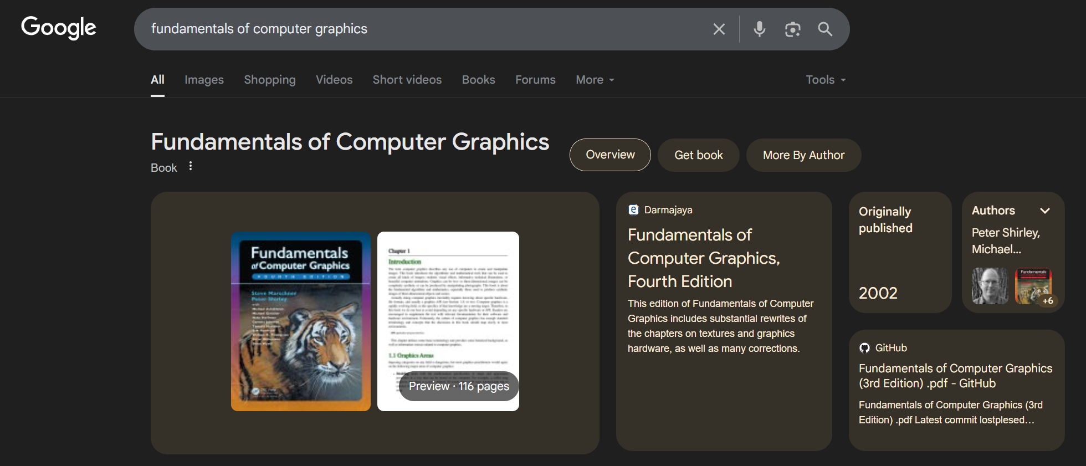Screen dimensions: 1086x466
Task: Start voice search with microphone icon
Action: (759, 29)
